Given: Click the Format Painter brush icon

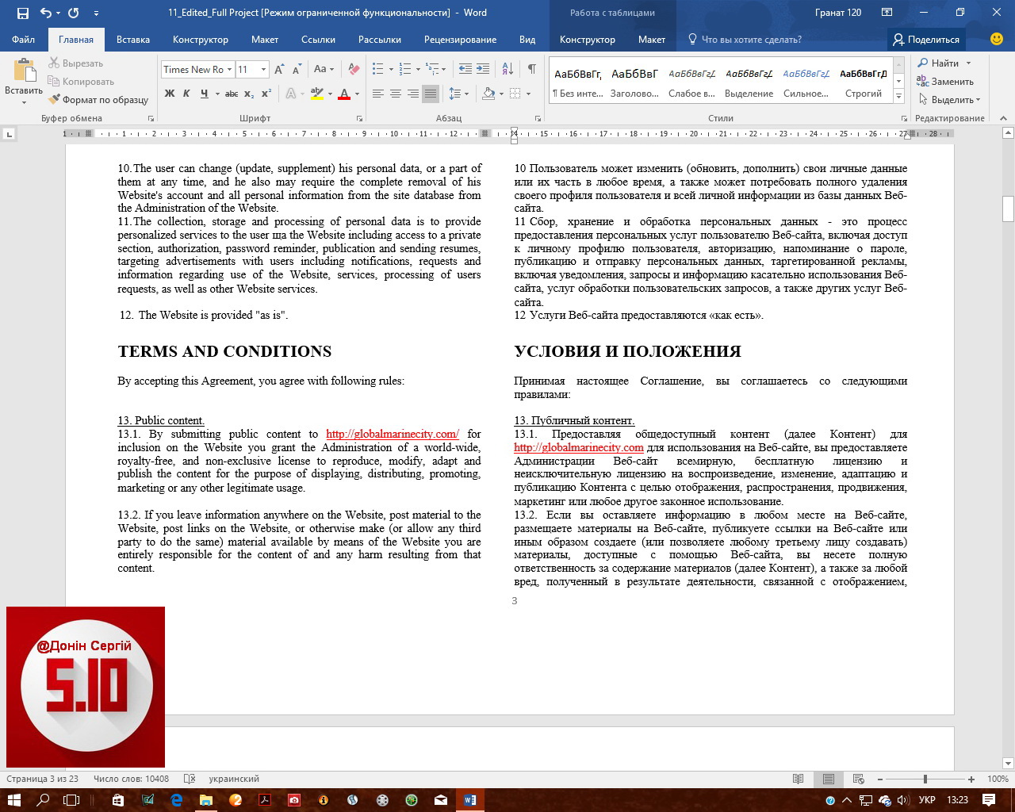Looking at the screenshot, I should (x=55, y=100).
